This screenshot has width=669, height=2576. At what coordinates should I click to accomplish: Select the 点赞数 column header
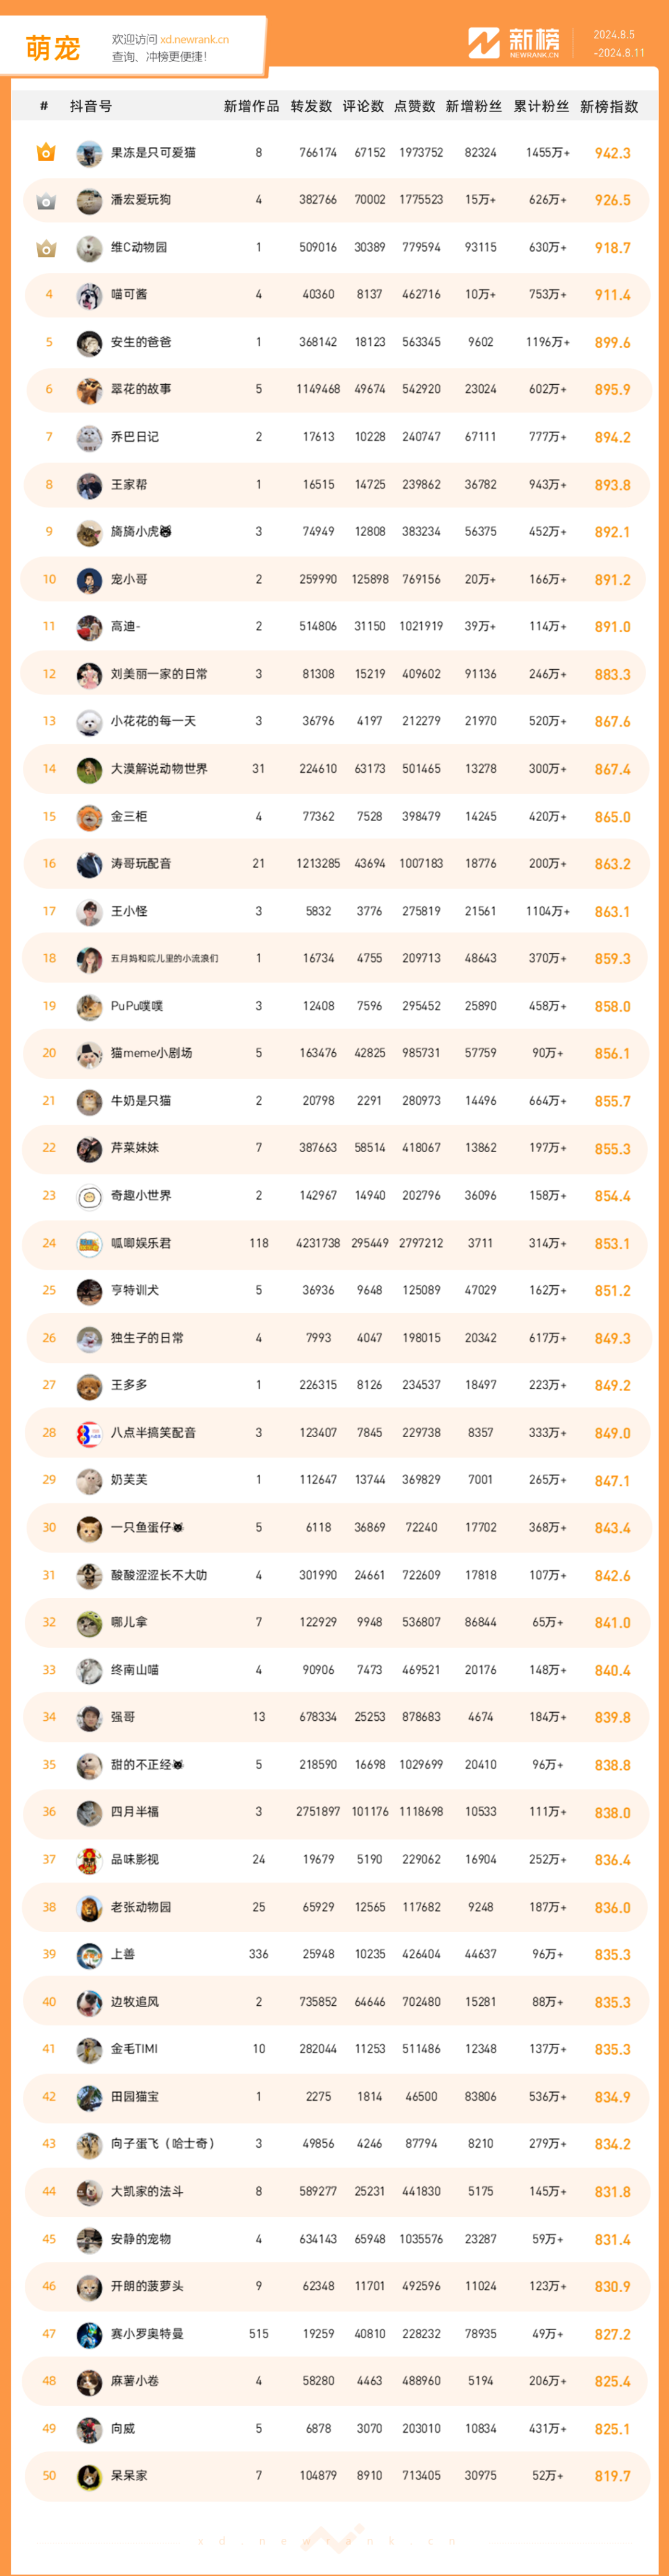click(415, 106)
